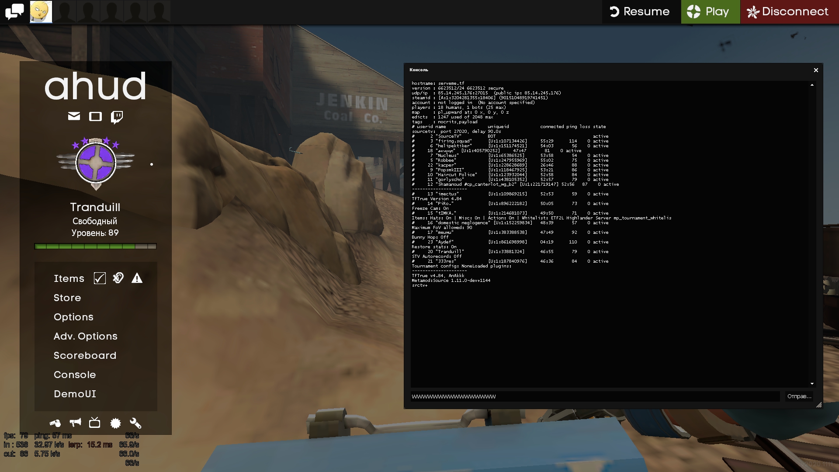
Task: Select the "Aydef" player row
Action: 510,242
